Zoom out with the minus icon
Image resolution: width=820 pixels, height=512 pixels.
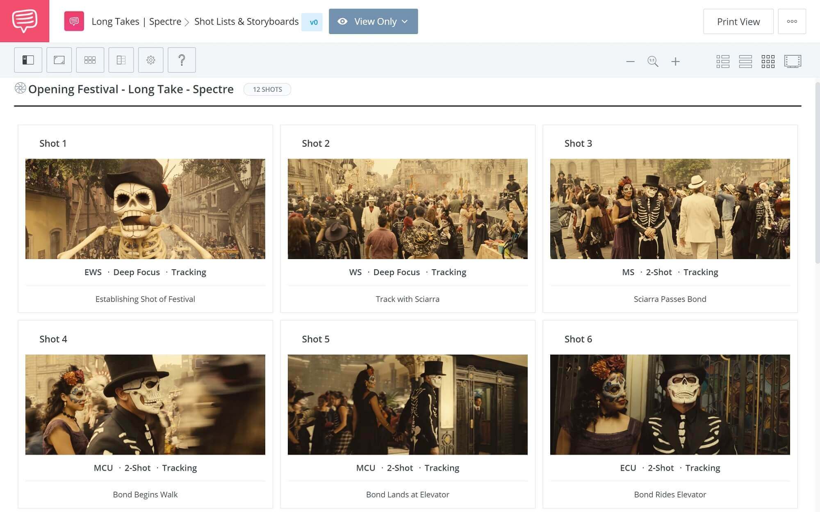(631, 61)
